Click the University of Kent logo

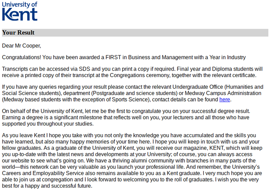pos(20,12)
